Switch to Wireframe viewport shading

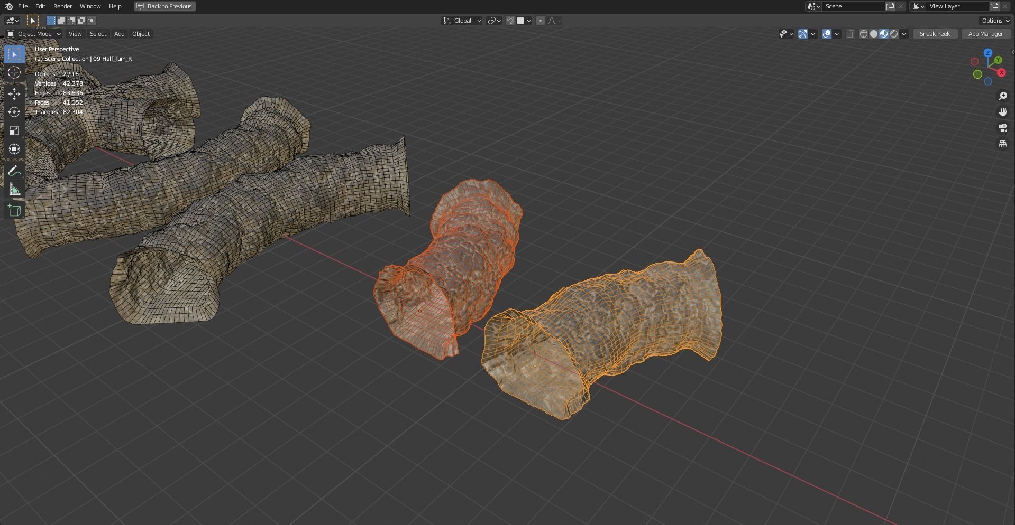coord(864,34)
